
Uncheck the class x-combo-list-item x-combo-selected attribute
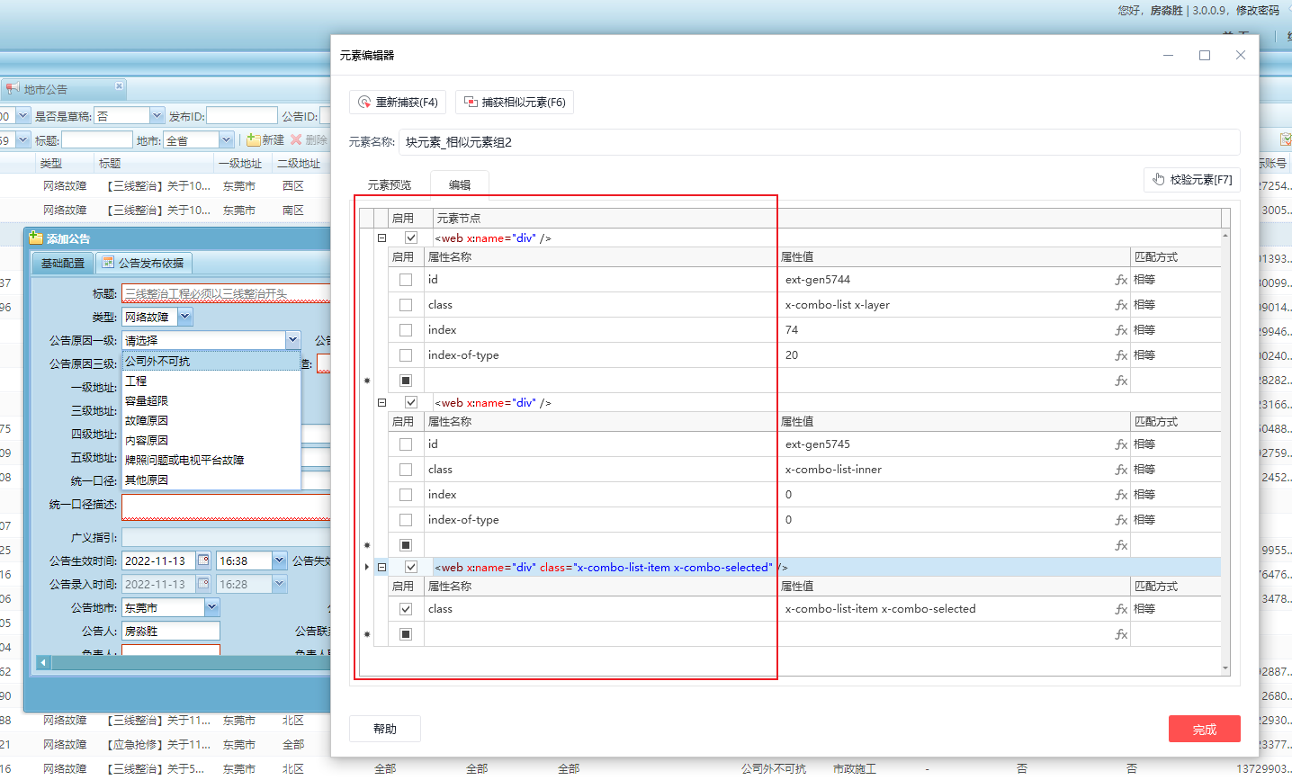click(x=406, y=609)
